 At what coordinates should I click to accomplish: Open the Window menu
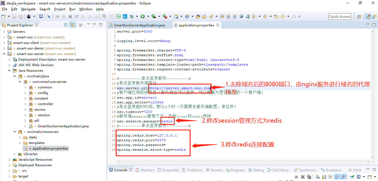(x=86, y=9)
